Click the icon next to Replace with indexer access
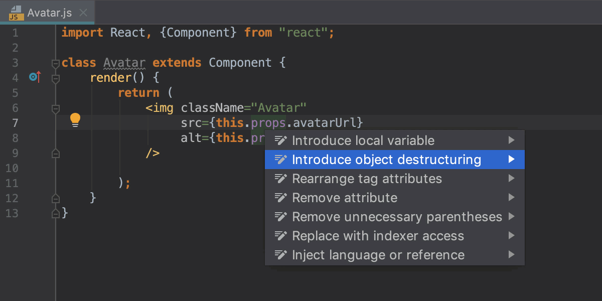The width and height of the screenshot is (602, 301). tap(281, 236)
